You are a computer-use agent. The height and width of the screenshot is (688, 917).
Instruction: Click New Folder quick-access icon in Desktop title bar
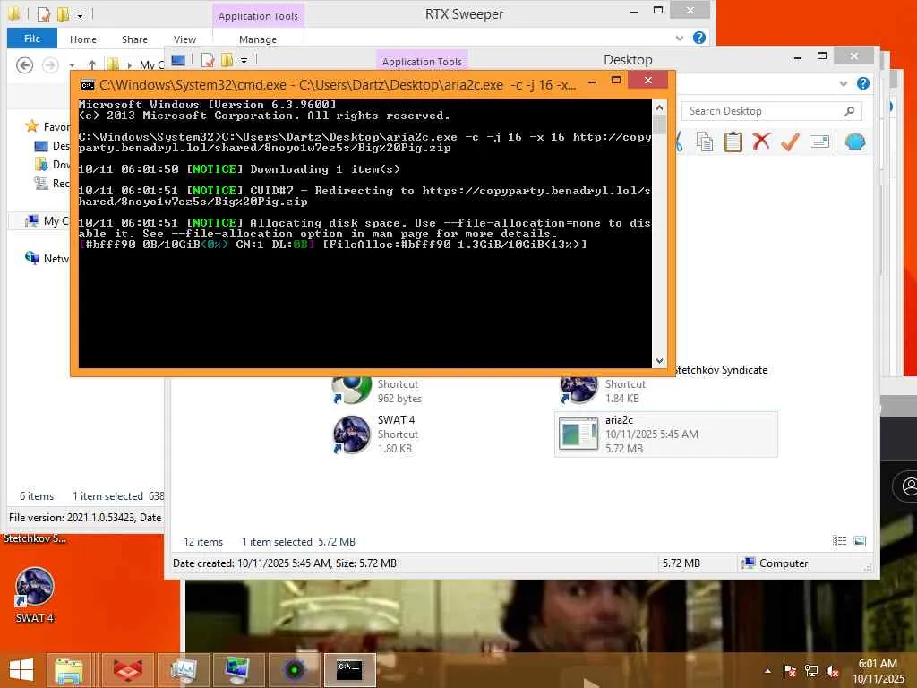227,60
